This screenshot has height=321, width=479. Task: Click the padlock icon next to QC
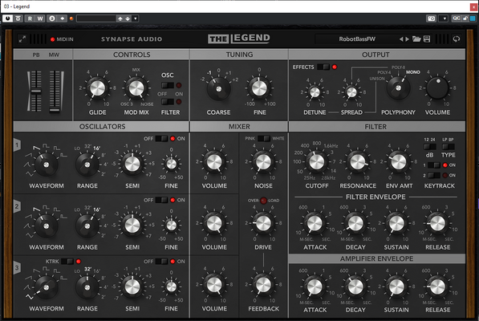click(465, 18)
